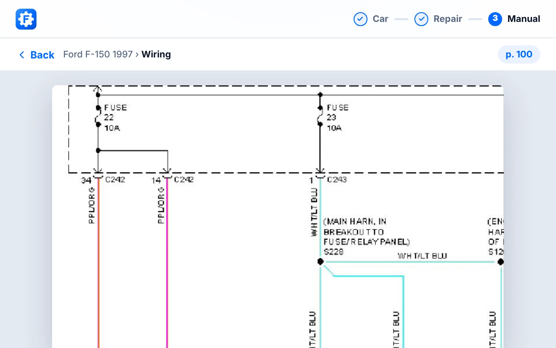Select the Manual step label
Image resolution: width=556 pixels, height=348 pixels.
[x=524, y=19]
